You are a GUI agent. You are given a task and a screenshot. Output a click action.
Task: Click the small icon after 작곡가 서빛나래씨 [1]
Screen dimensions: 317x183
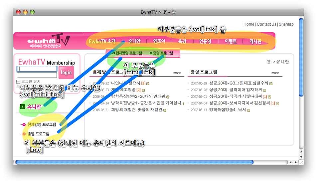(x=269, y=97)
